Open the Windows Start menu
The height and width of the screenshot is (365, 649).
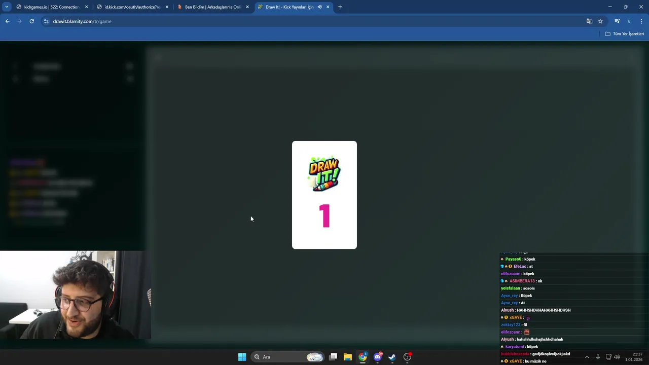(242, 357)
